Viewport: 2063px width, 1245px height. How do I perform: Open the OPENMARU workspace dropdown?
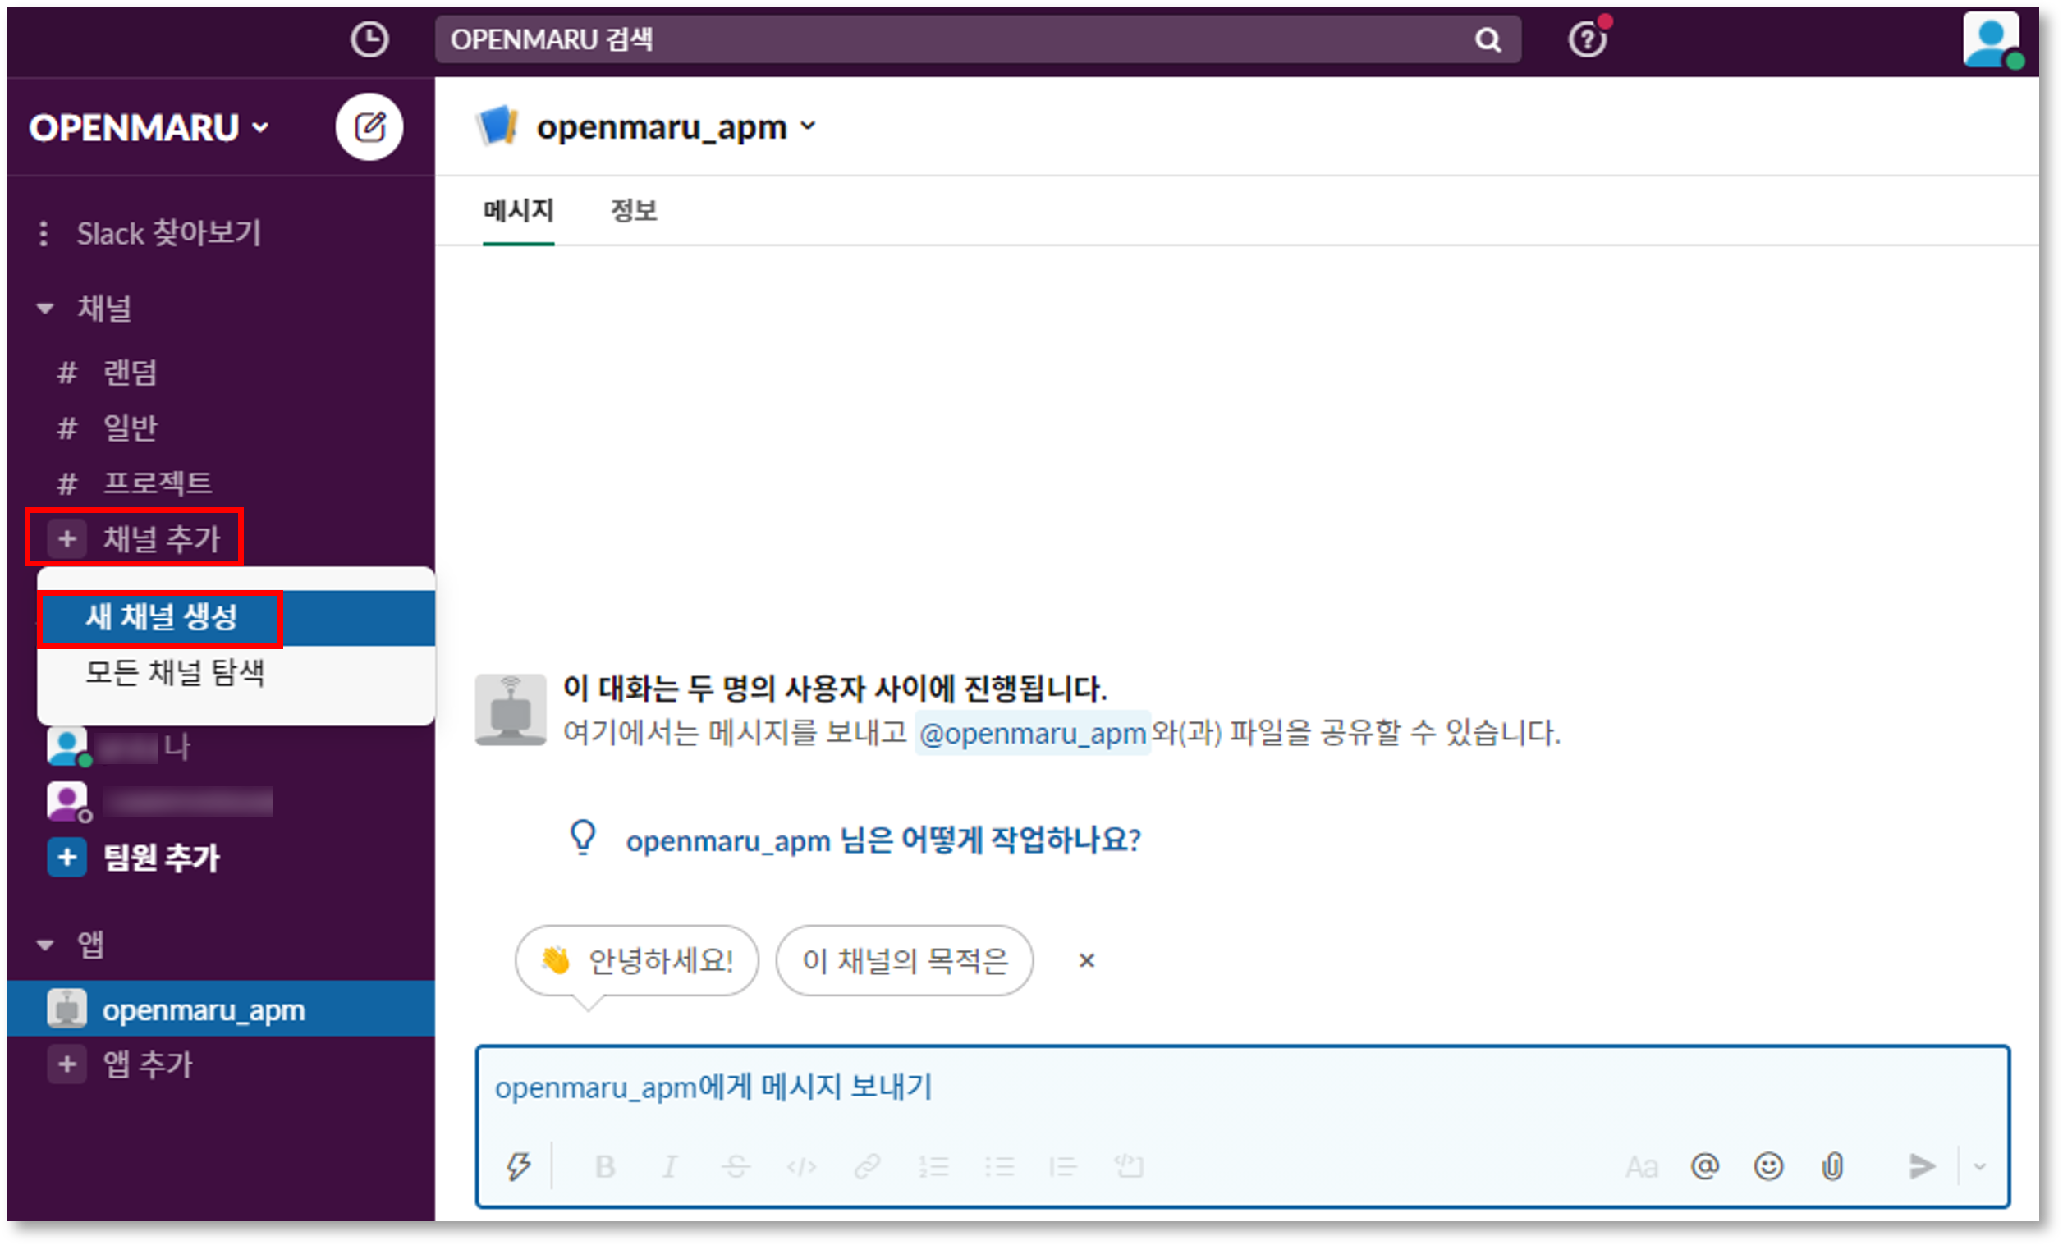[149, 128]
